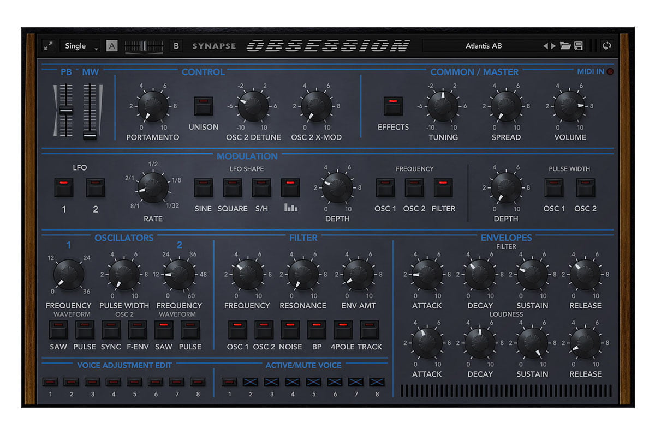Open preset folder browser icon
This screenshot has height=436, width=655.
565,46
